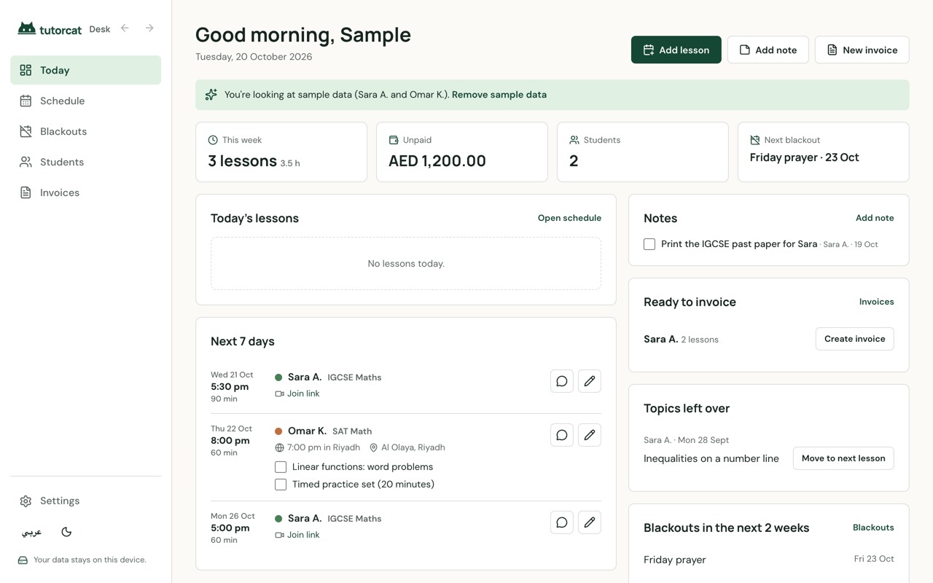Open the Blackouts page in sidebar
933x583 pixels.
point(86,131)
